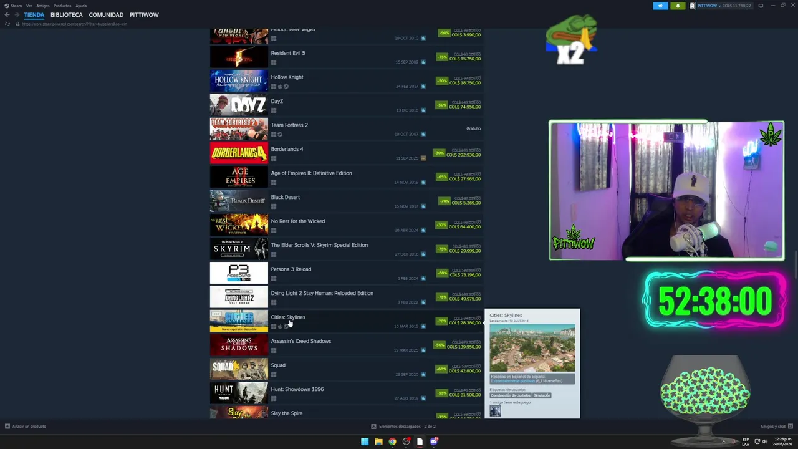Click Borderlands 4 mixed review icon
The image size is (798, 449).
[x=423, y=158]
